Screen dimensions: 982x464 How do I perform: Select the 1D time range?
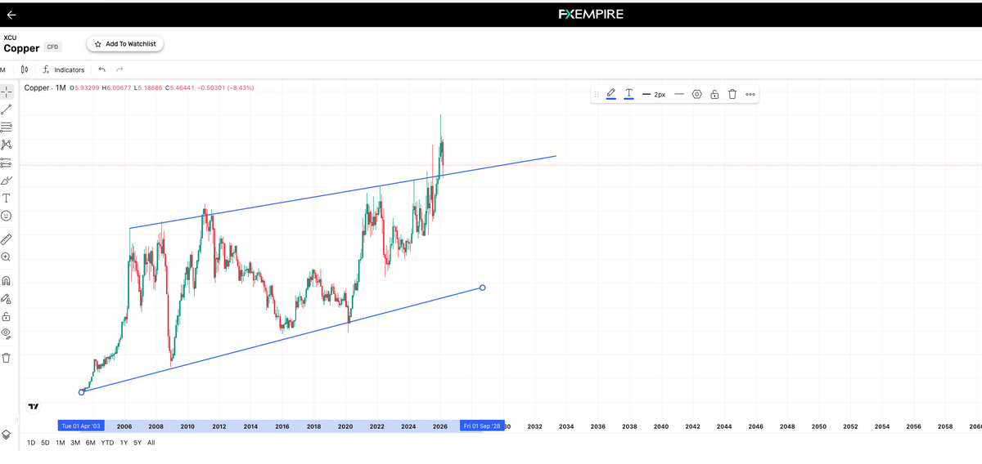click(31, 443)
